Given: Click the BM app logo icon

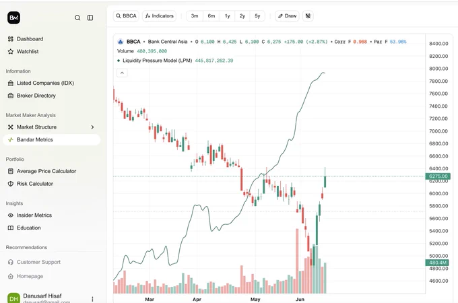Looking at the screenshot, I should tap(13, 18).
